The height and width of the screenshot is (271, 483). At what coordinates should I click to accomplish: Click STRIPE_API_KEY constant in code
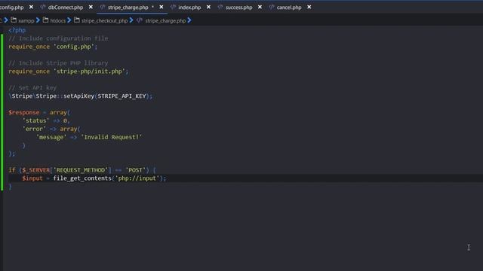point(122,96)
